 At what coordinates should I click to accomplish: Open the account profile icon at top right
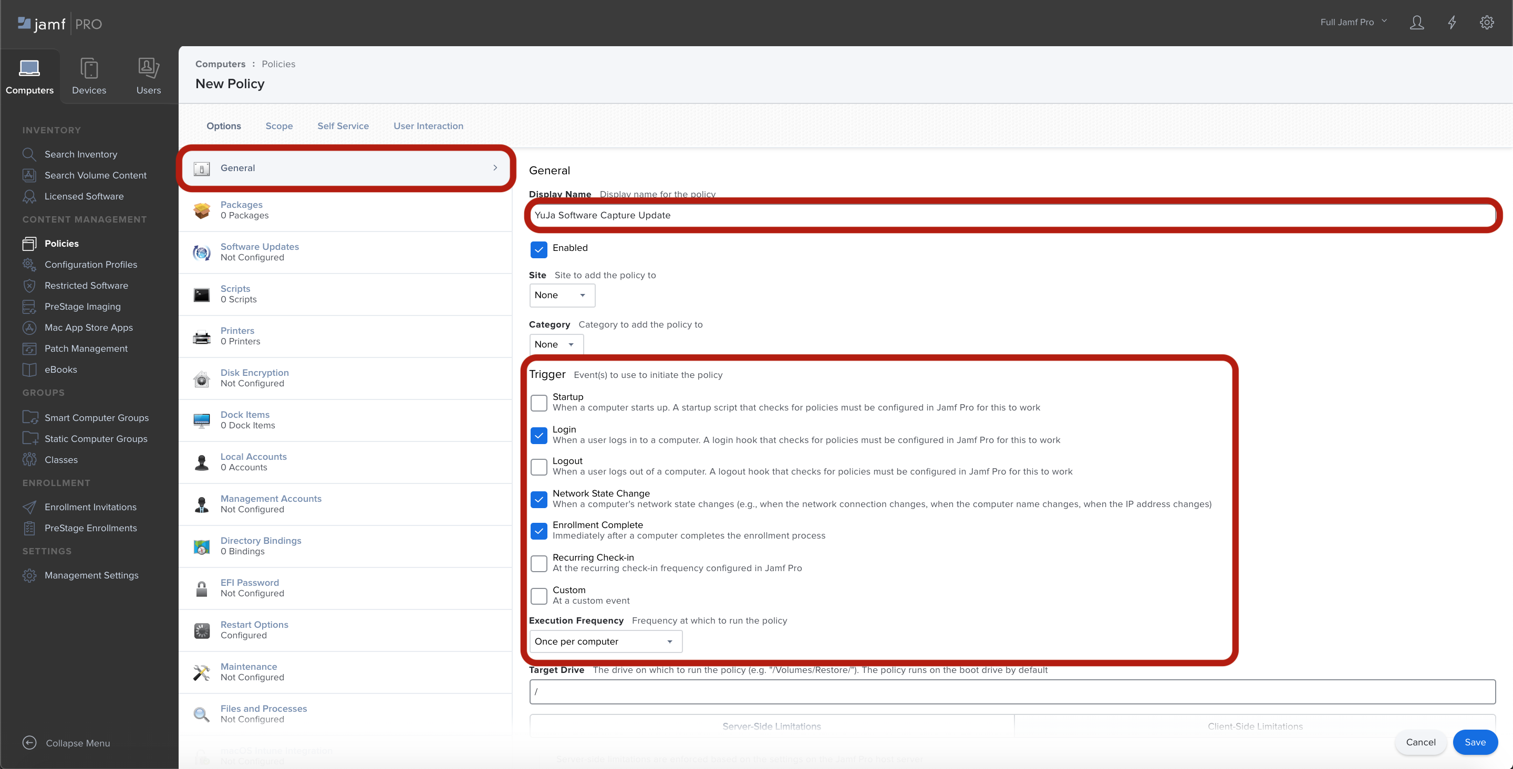tap(1417, 22)
